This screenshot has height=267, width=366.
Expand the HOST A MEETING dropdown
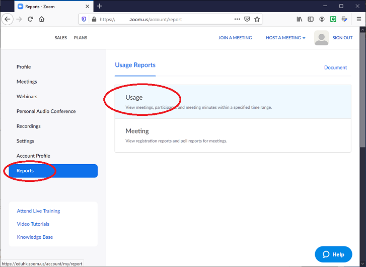coord(285,38)
